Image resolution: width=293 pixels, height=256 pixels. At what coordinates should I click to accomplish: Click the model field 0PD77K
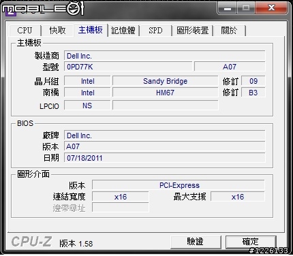click(128, 67)
